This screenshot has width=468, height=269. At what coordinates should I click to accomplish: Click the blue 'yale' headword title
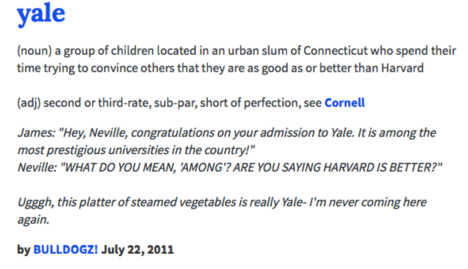coord(41,13)
